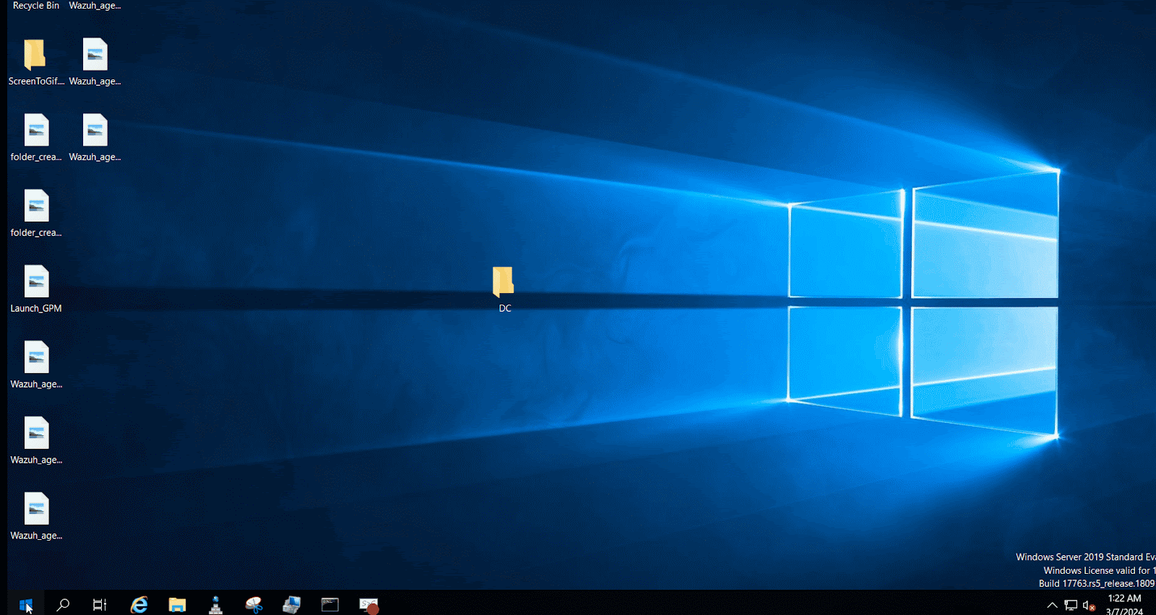This screenshot has height=615, width=1156.
Task: Select Wazuh_age file beside ScreenToGif folder
Action: tap(95, 62)
